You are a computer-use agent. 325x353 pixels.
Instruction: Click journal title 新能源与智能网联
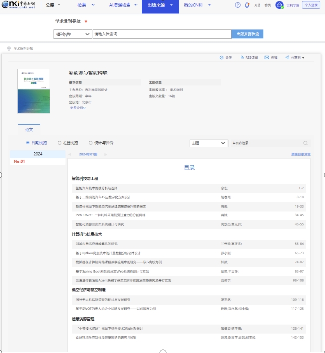[88, 72]
